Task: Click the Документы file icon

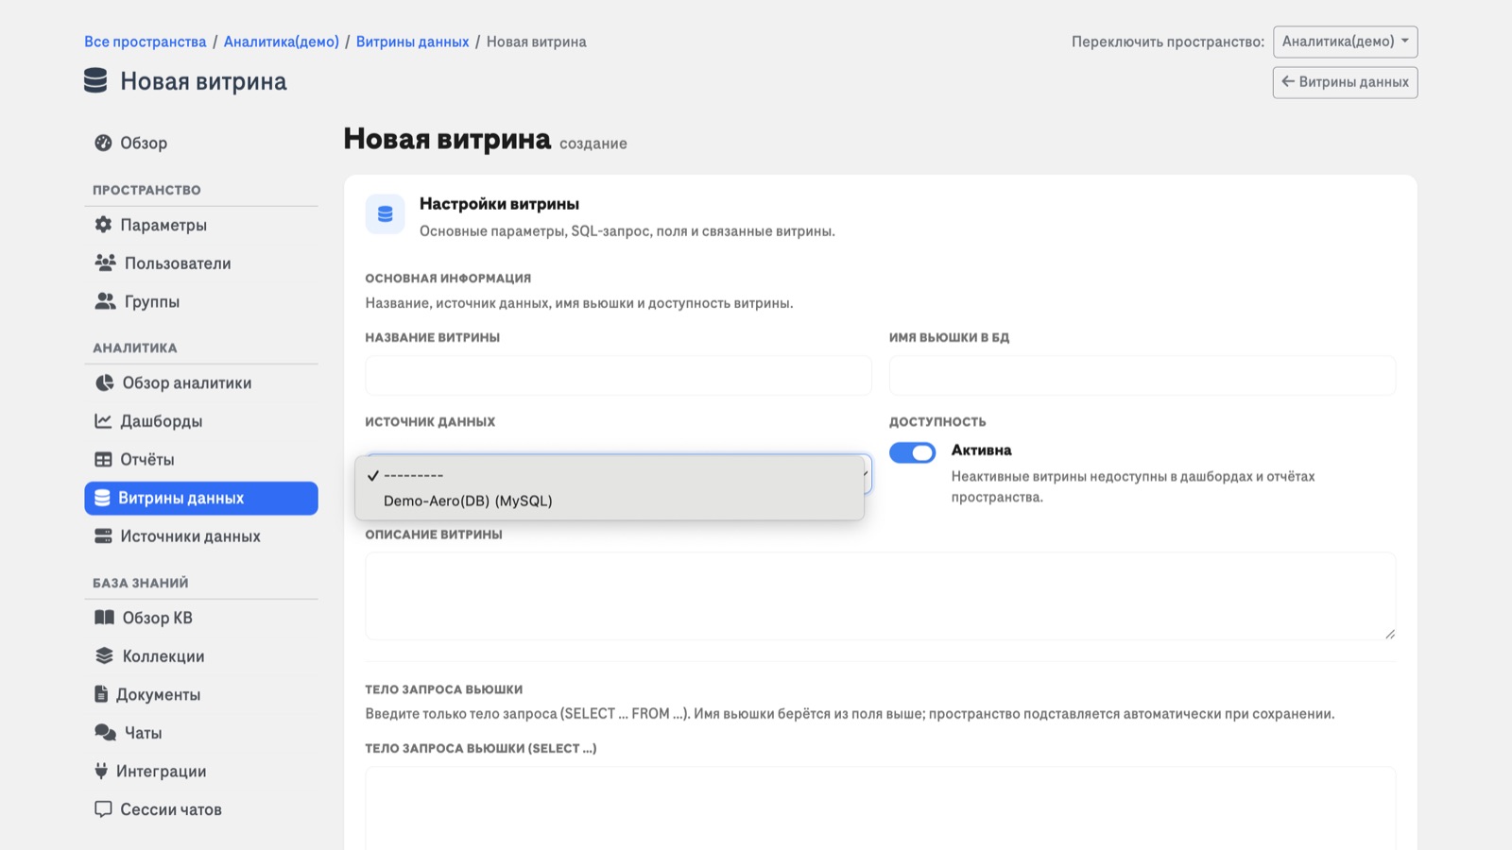Action: pos(101,694)
